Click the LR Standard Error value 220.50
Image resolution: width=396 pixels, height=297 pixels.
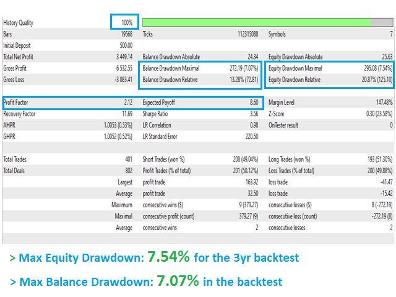click(252, 136)
